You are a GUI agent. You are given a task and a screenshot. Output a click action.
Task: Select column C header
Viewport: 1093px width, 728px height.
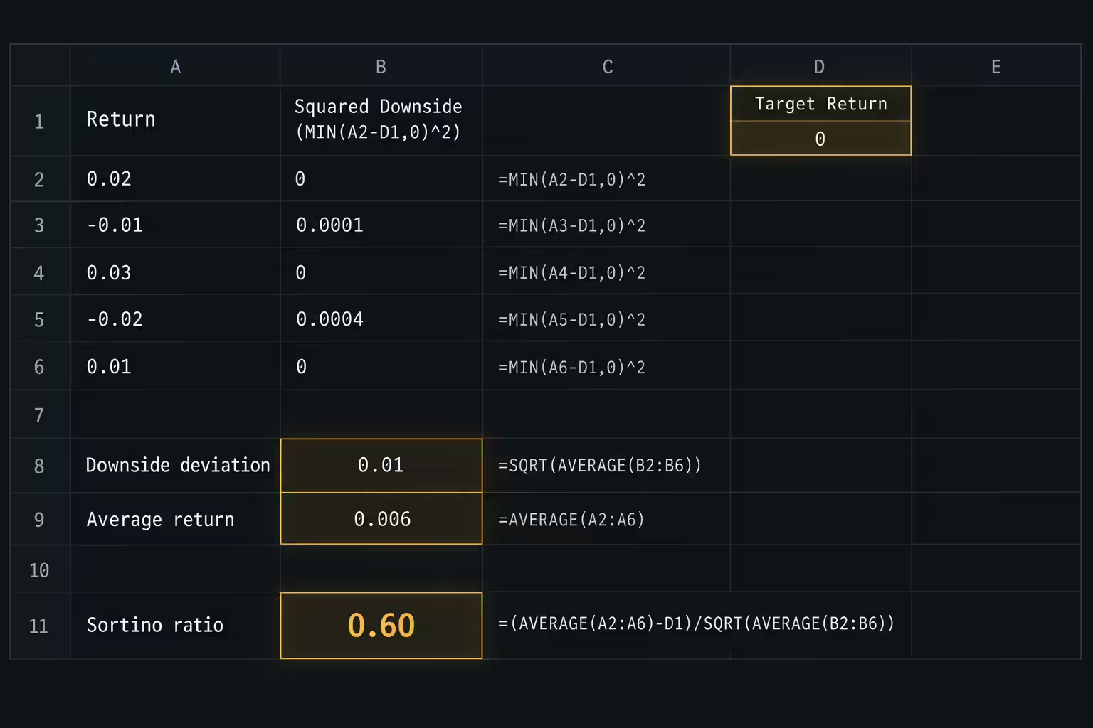coord(607,67)
